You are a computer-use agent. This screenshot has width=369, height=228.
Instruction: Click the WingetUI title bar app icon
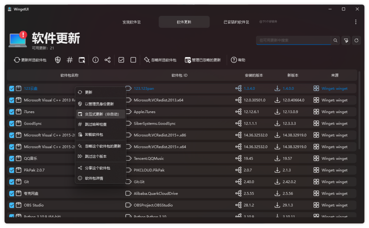pyautogui.click(x=10, y=9)
